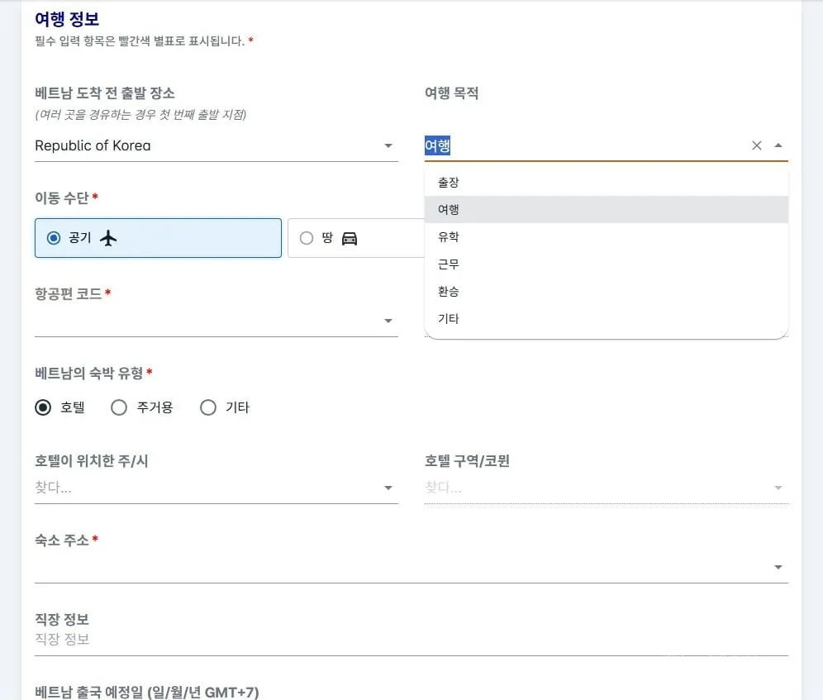Click the car icon
Viewport: 823px width, 700px height.
click(350, 238)
